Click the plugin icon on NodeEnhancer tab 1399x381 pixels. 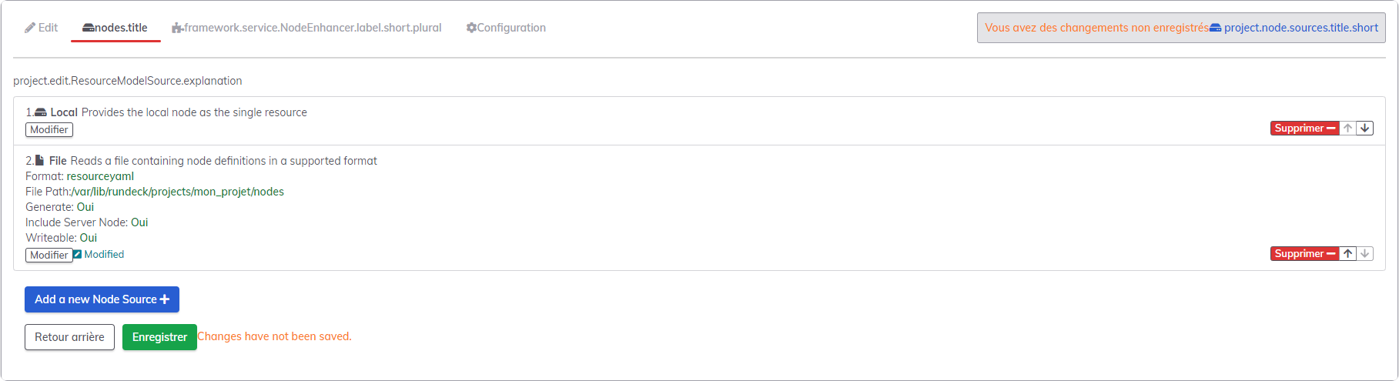(177, 28)
